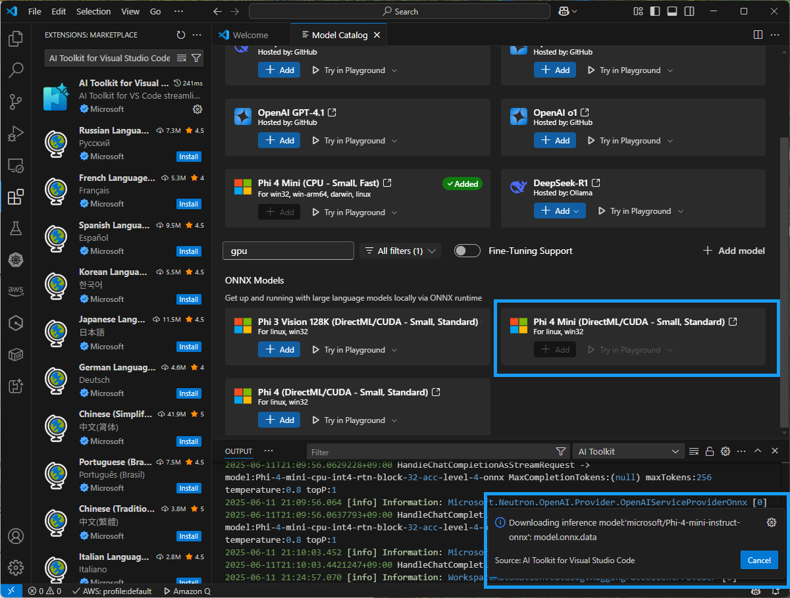Screen dimensions: 790x598
Task: Clear the Output panel contents
Action: click(x=693, y=451)
